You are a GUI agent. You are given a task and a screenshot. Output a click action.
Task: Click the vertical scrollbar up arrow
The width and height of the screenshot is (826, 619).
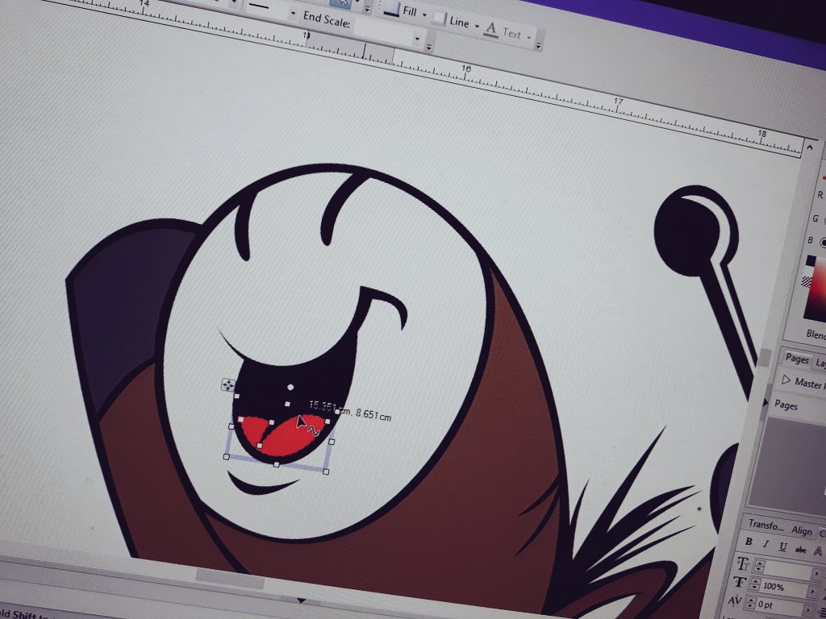click(x=809, y=147)
